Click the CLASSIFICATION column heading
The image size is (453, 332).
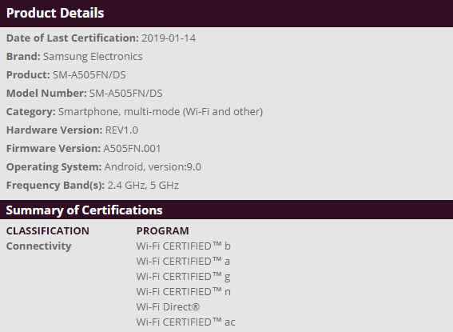pos(48,230)
